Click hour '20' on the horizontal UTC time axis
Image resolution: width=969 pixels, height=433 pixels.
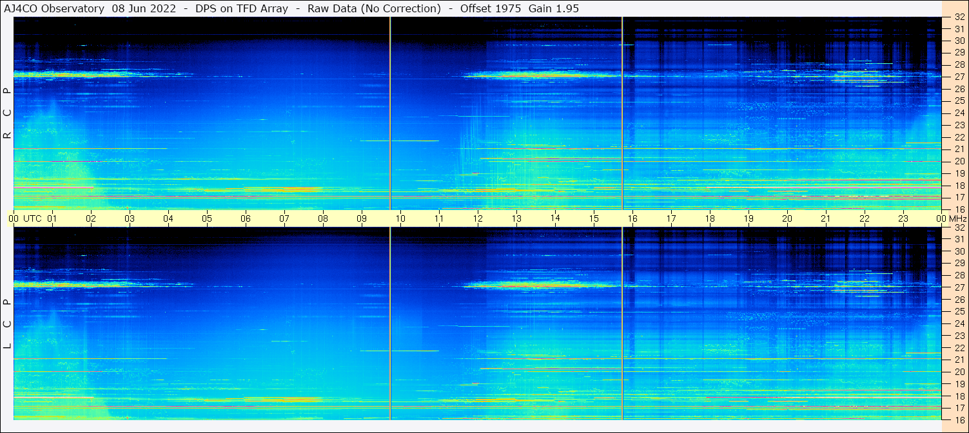click(x=787, y=218)
